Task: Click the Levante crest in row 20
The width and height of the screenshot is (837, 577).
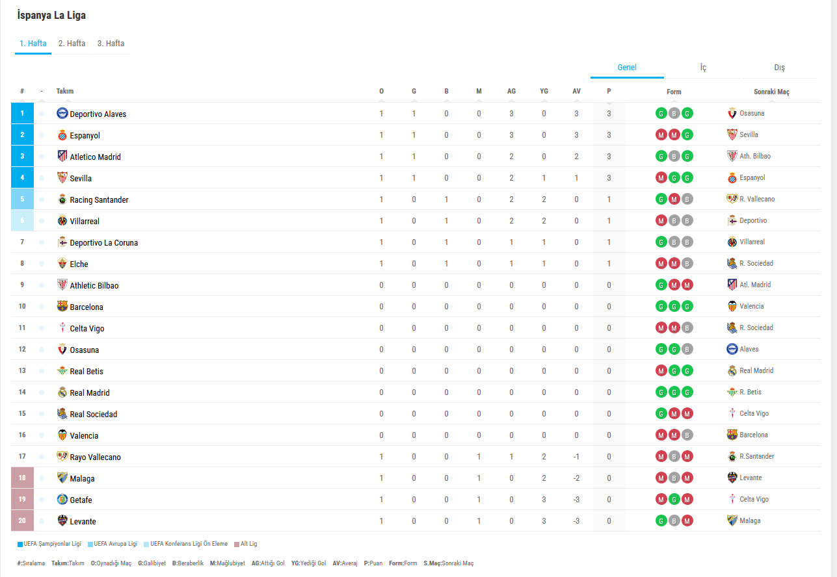Action: pyautogui.click(x=62, y=520)
